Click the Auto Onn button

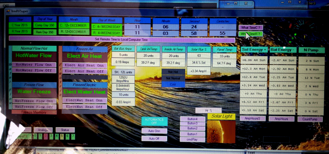click(154, 131)
